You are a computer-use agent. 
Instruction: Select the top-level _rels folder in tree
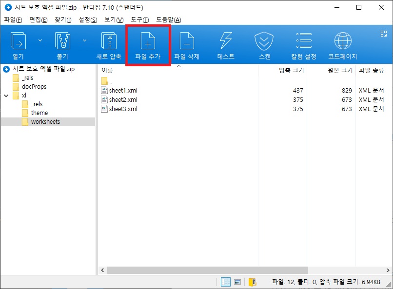click(27, 78)
